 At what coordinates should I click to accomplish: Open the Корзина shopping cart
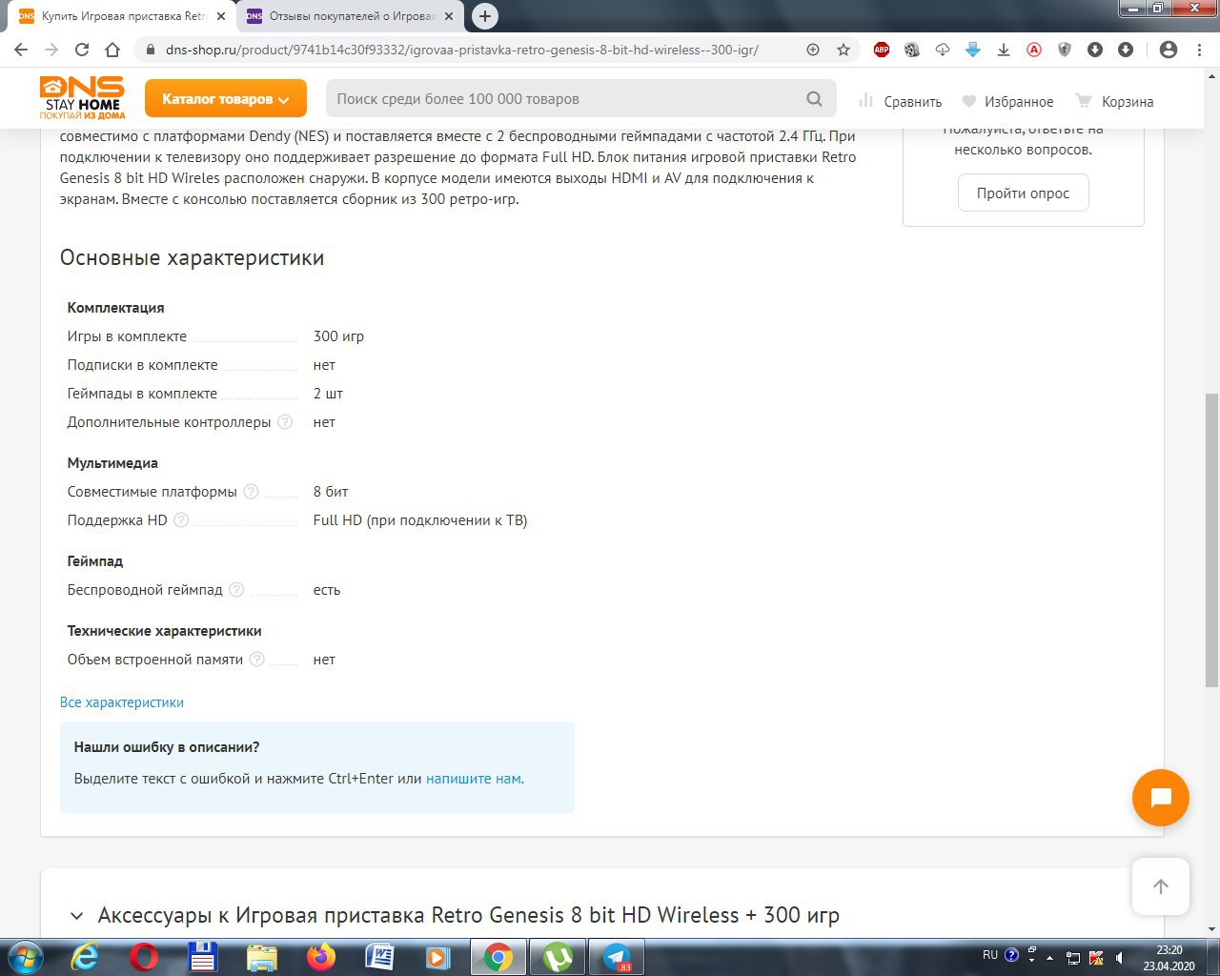(1114, 101)
